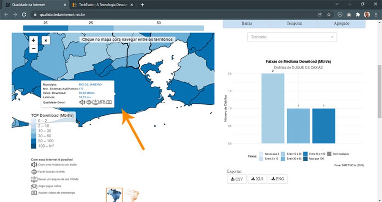
Task: Toggle the 'Entre 10 e 30' legend entry
Action: pos(292,154)
